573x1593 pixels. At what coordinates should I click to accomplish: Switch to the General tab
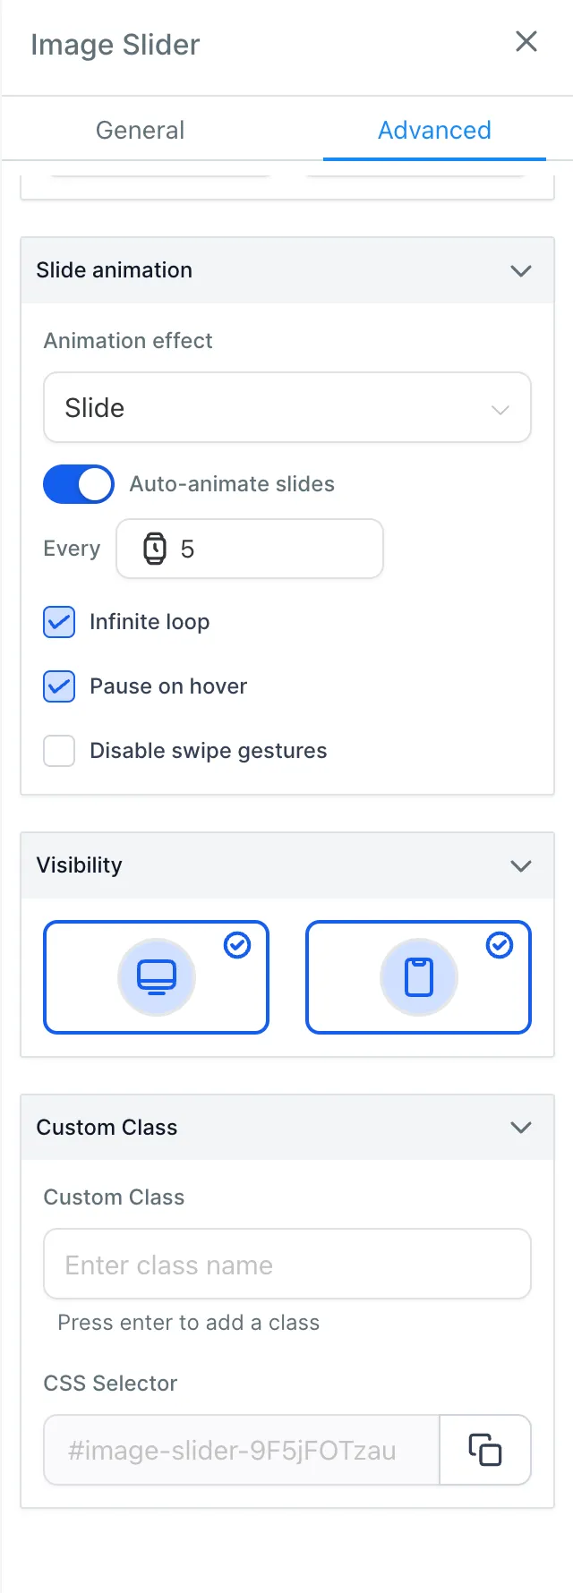[x=140, y=131]
